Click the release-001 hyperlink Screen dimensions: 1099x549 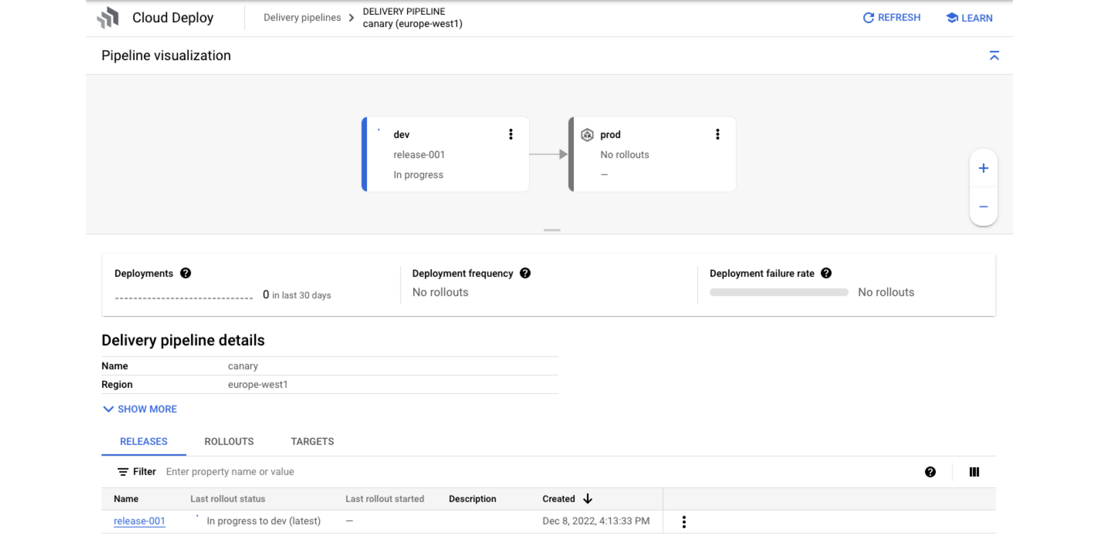(139, 521)
